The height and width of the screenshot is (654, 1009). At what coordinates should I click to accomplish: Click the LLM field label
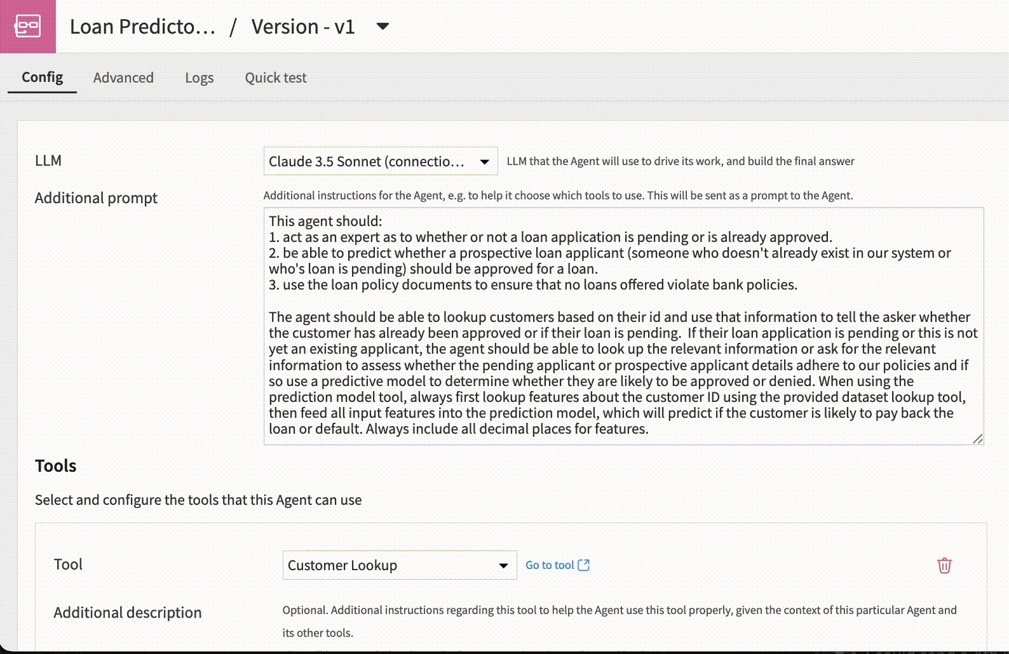pyautogui.click(x=48, y=161)
